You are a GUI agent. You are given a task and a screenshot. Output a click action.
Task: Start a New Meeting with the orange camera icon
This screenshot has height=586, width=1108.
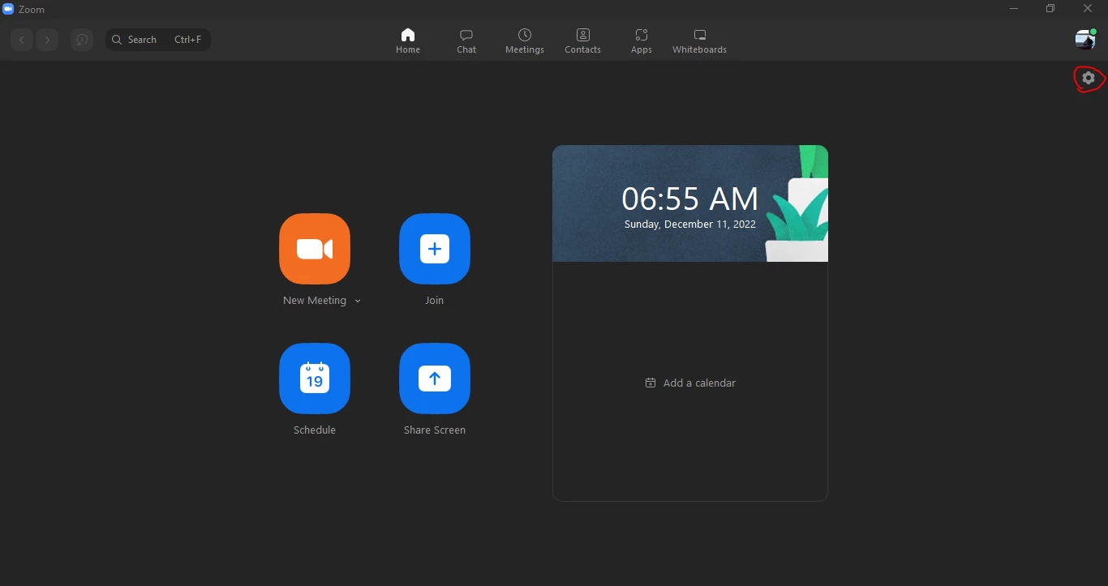(x=315, y=249)
